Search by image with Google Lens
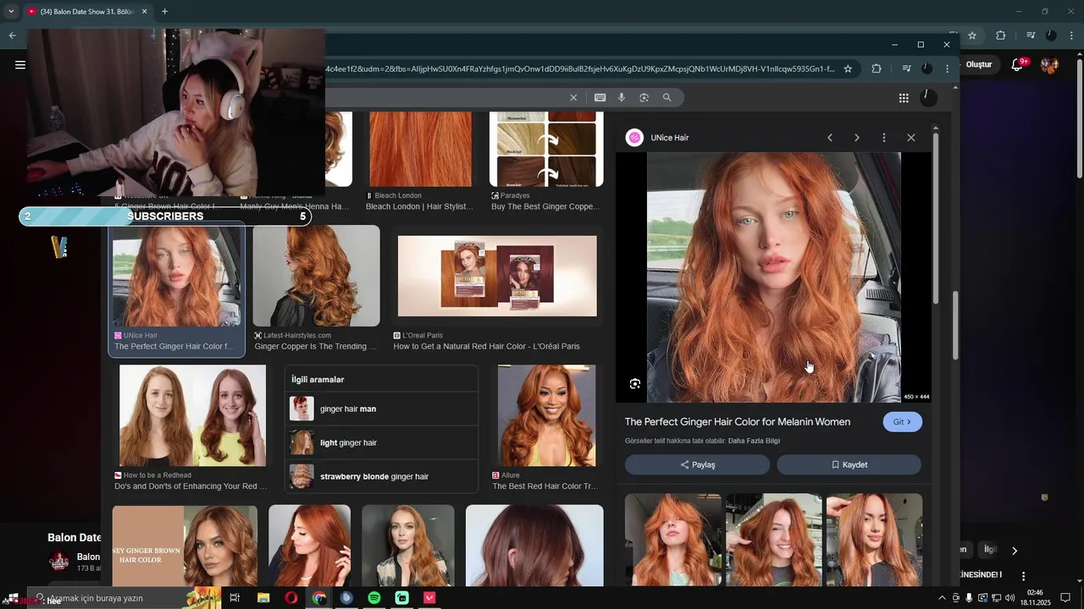This screenshot has height=609, width=1084. point(644,97)
